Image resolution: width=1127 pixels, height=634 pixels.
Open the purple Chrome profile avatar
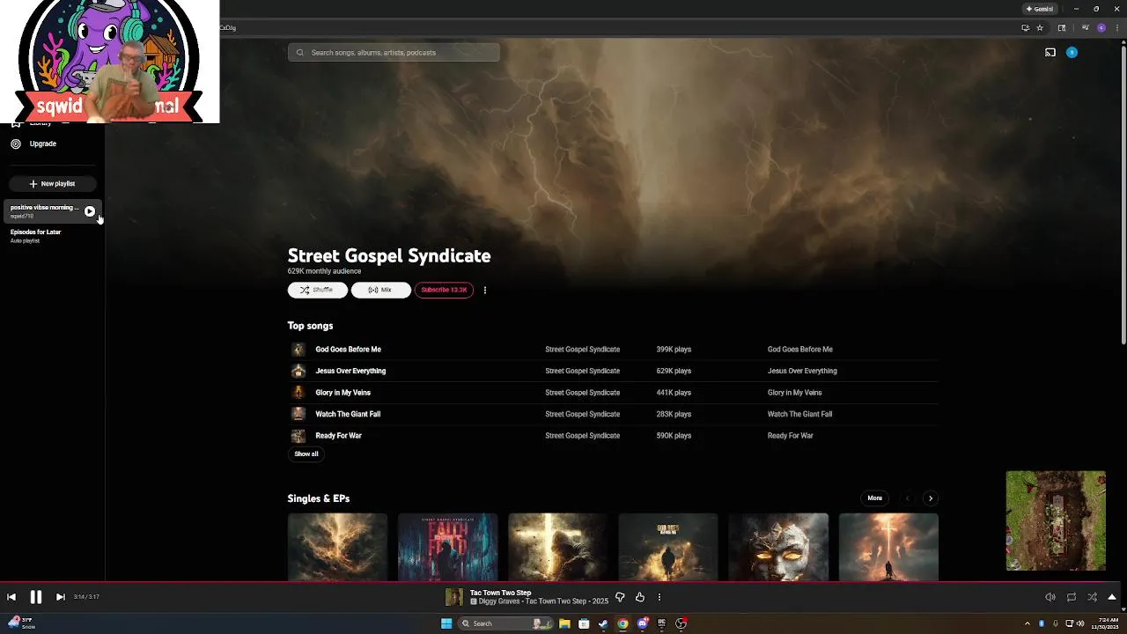(1101, 27)
